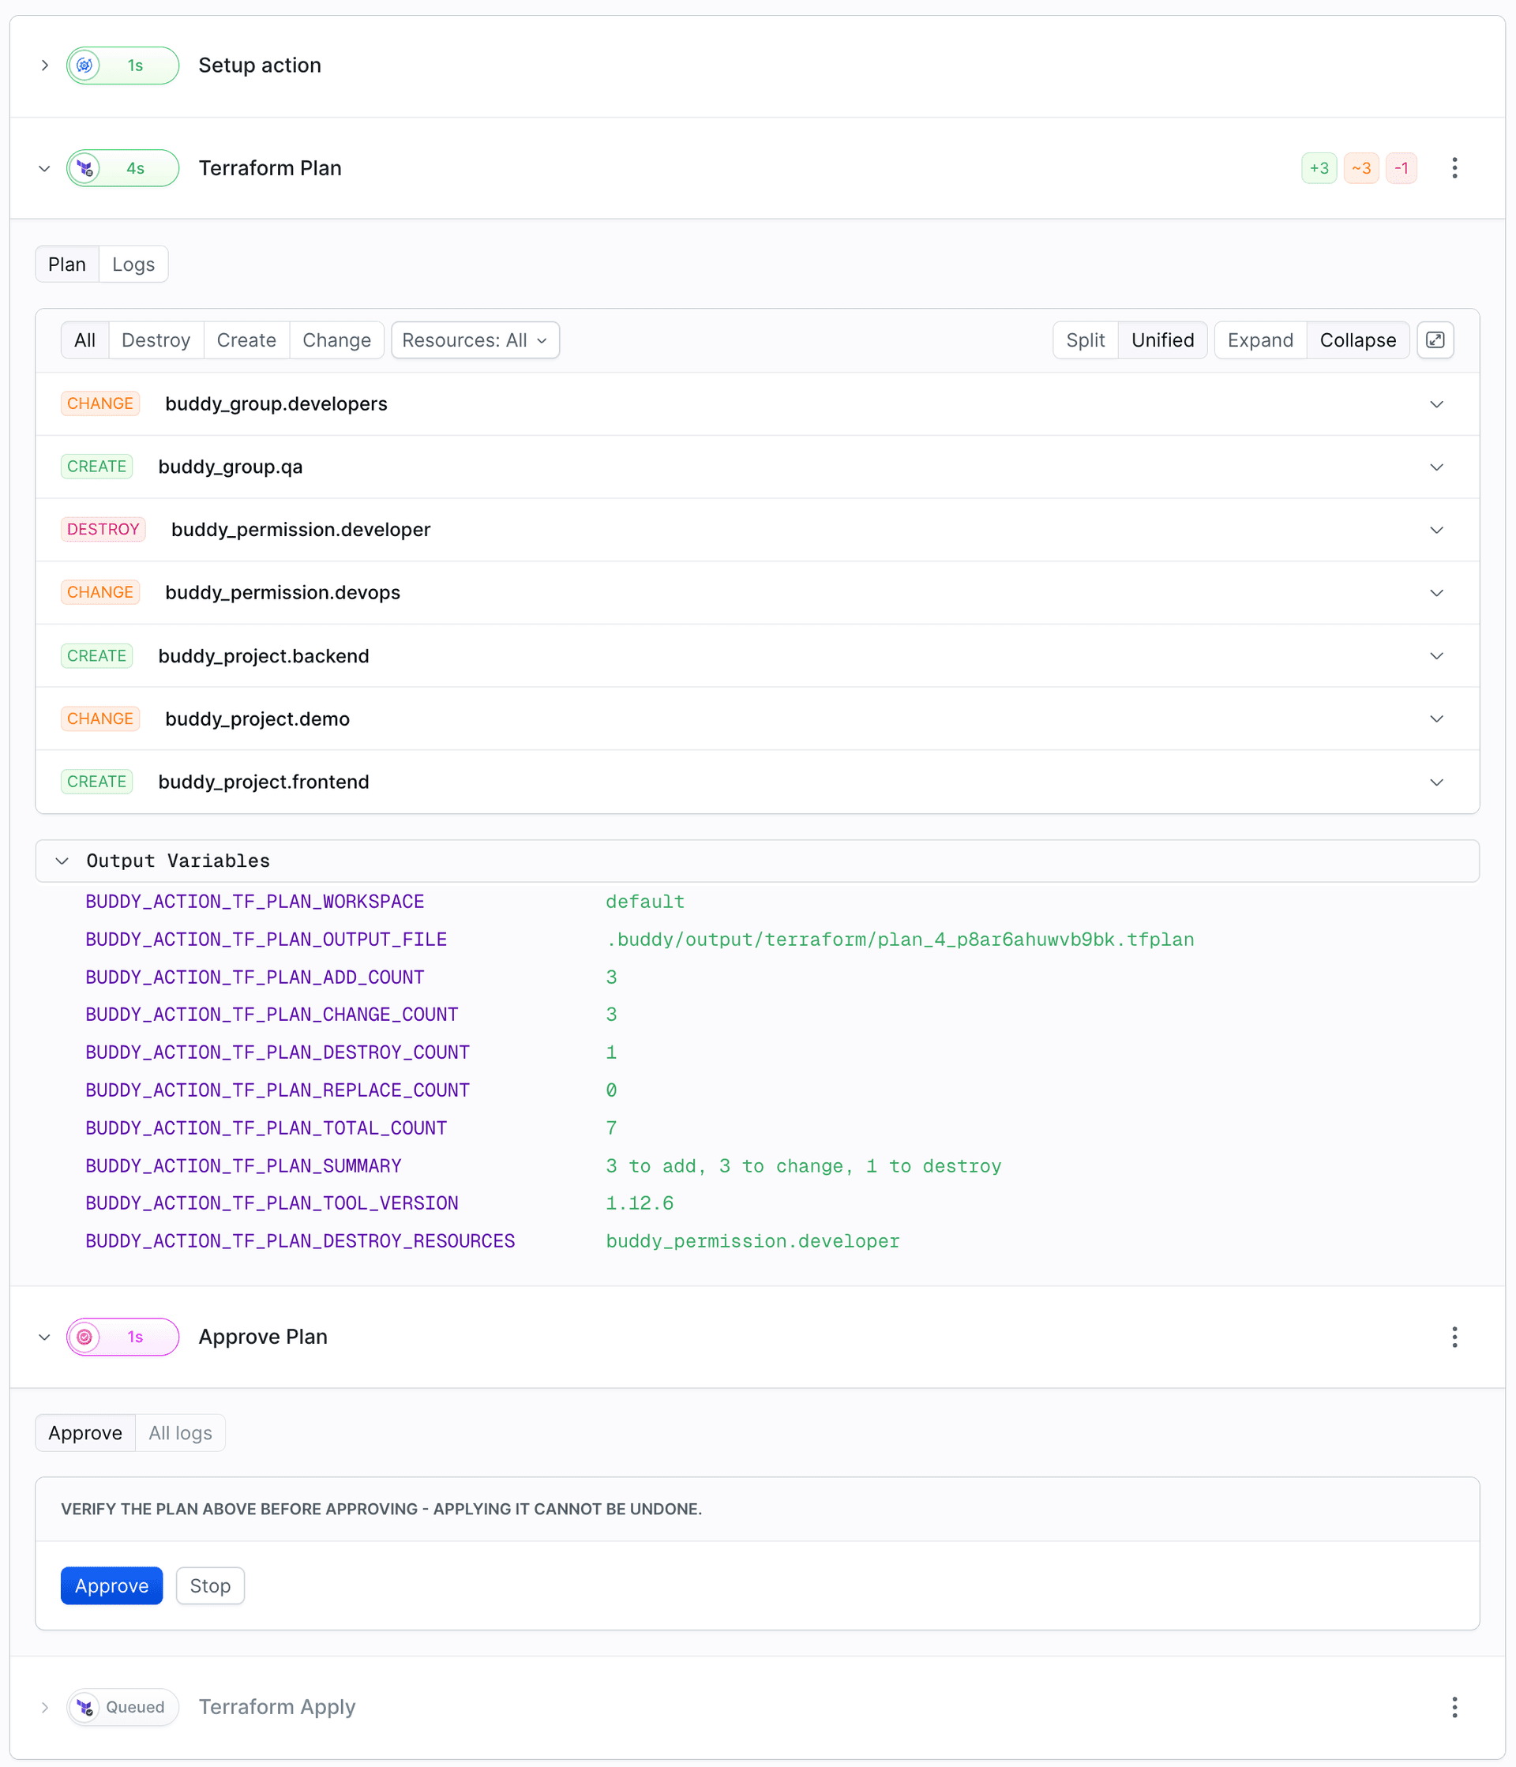The height and width of the screenshot is (1767, 1516).
Task: Click BUDDY_ACTION_TF_PLAN_SUMMARY variable name
Action: pos(243,1166)
